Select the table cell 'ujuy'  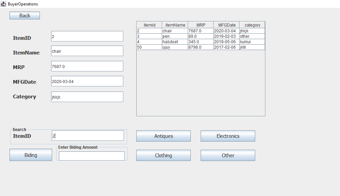pos(175,47)
